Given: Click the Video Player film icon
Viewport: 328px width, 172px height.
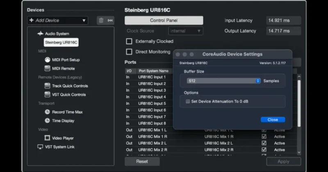Looking at the screenshot, I should [x=47, y=138].
